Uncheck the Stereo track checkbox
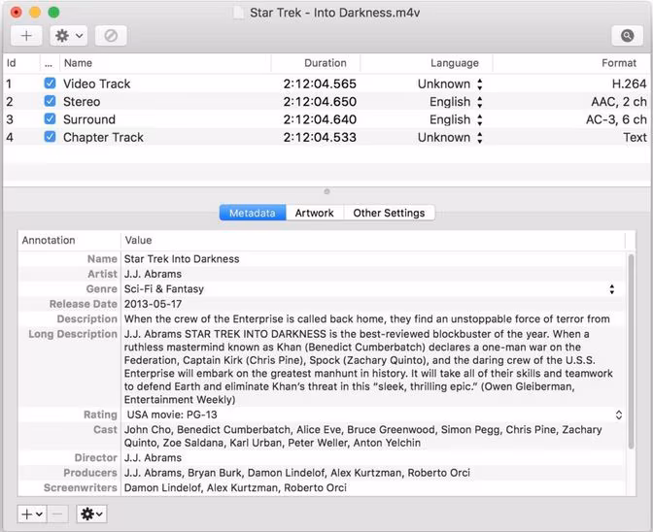The width and height of the screenshot is (653, 532). tap(50, 101)
